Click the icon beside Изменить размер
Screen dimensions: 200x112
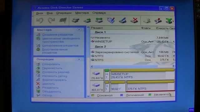[x=38, y=72]
